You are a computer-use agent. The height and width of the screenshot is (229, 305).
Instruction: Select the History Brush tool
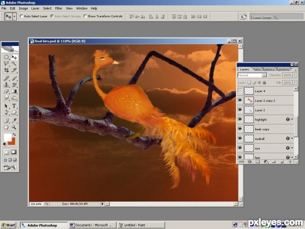click(14, 85)
